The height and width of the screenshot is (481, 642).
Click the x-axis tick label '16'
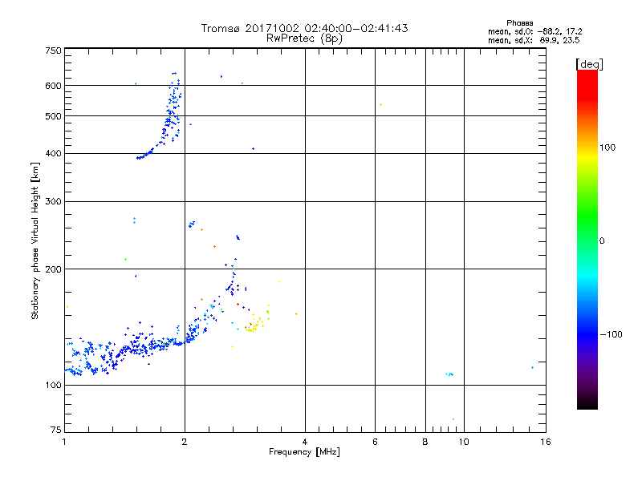[546, 442]
